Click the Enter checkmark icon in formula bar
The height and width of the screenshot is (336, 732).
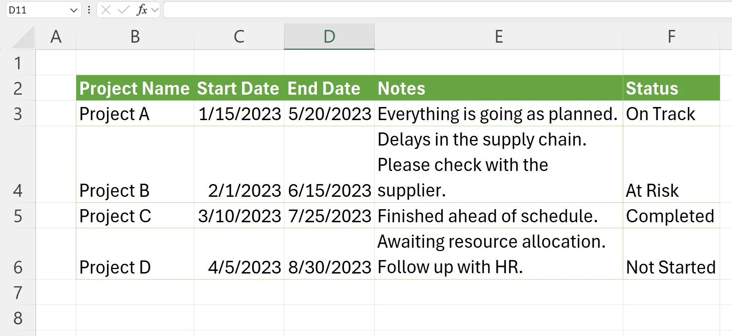(123, 10)
